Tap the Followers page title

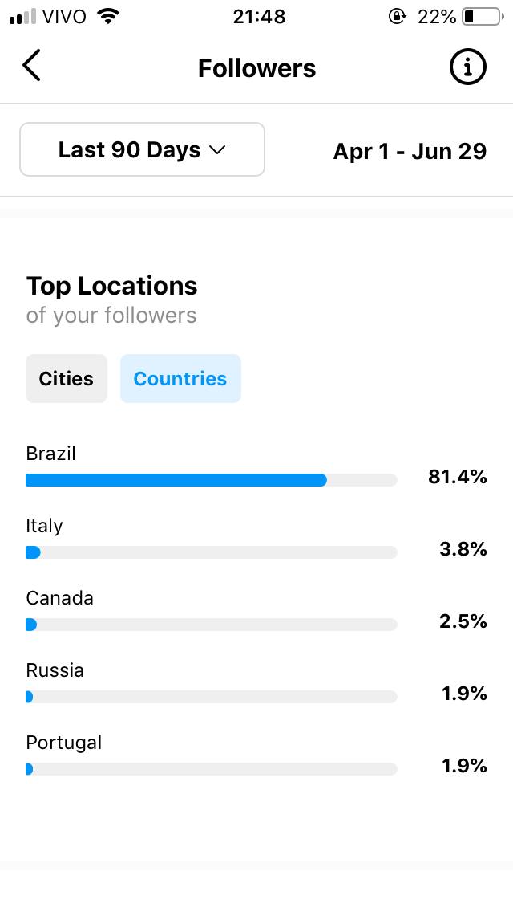[x=256, y=68]
